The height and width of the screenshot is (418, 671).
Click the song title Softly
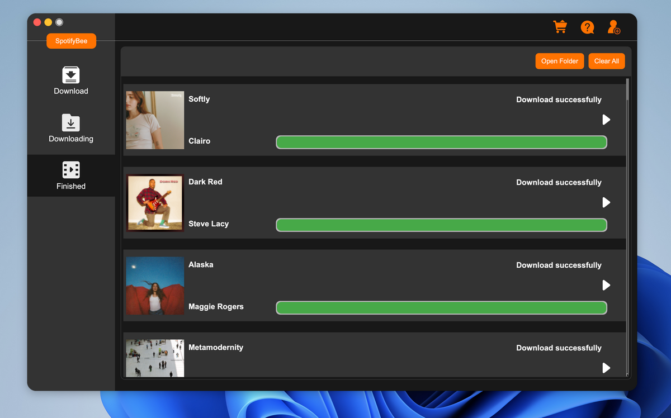199,99
